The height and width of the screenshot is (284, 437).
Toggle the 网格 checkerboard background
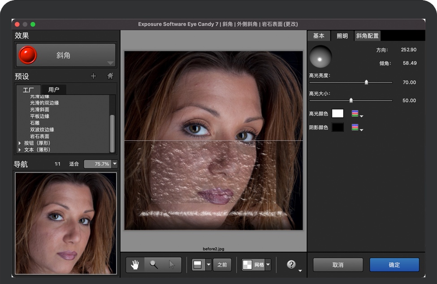point(253,265)
